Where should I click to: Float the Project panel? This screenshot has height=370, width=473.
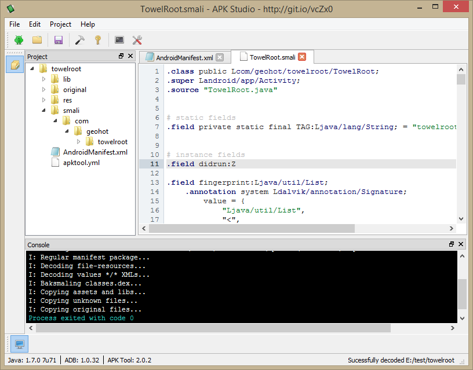pos(121,56)
